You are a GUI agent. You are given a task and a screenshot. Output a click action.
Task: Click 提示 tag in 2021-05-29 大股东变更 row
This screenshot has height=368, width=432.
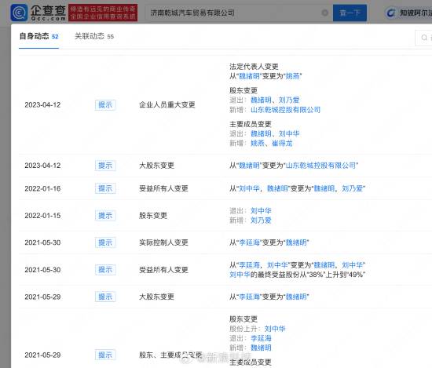pos(105,297)
